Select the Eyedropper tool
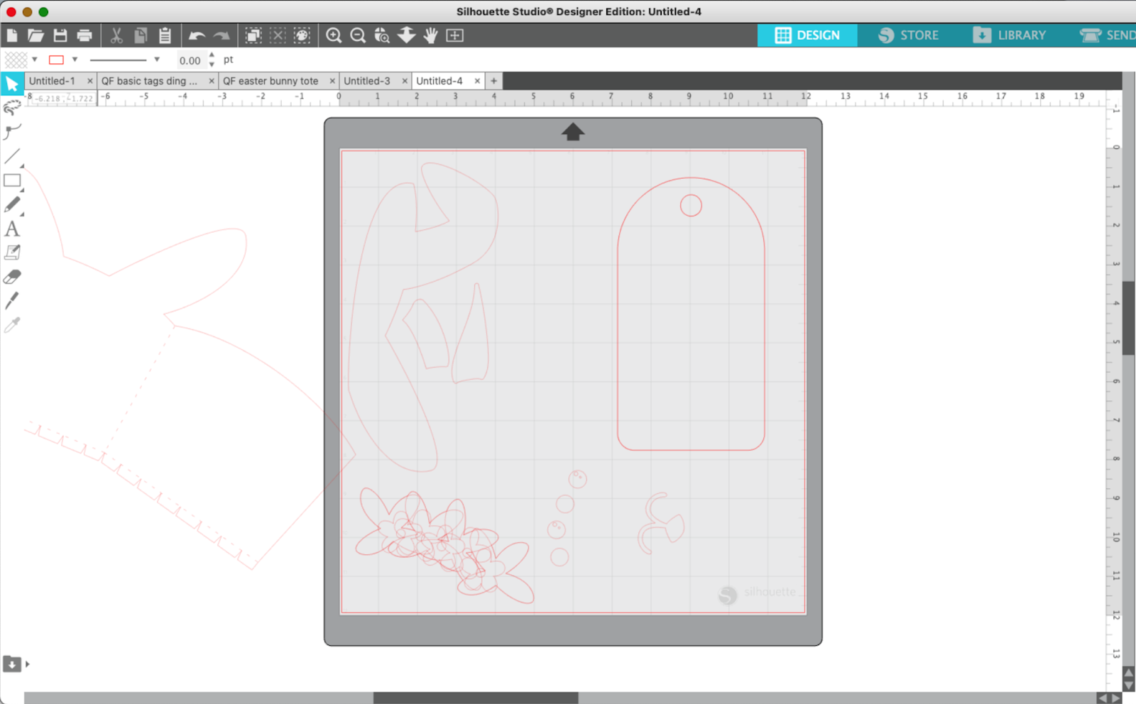Image resolution: width=1136 pixels, height=704 pixels. click(x=12, y=325)
